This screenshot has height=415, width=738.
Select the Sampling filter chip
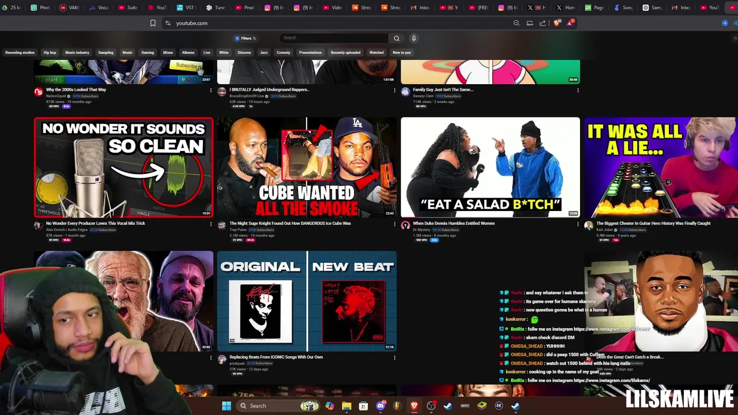click(106, 52)
